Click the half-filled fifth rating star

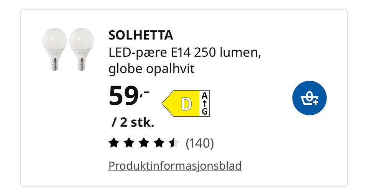(x=173, y=143)
